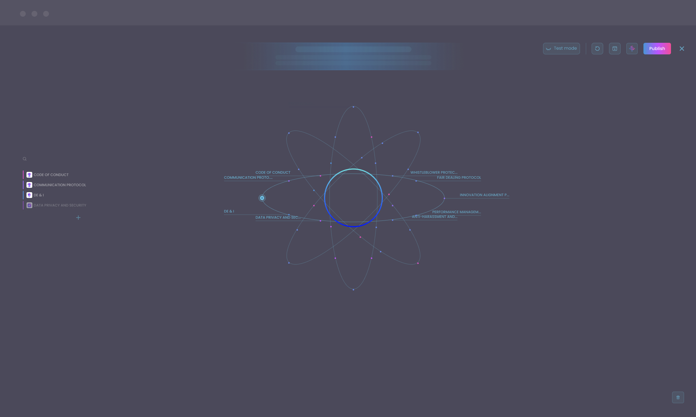Select the trophy icon beside CODE OF CONDUCT
This screenshot has height=417, width=696.
[x=29, y=175]
